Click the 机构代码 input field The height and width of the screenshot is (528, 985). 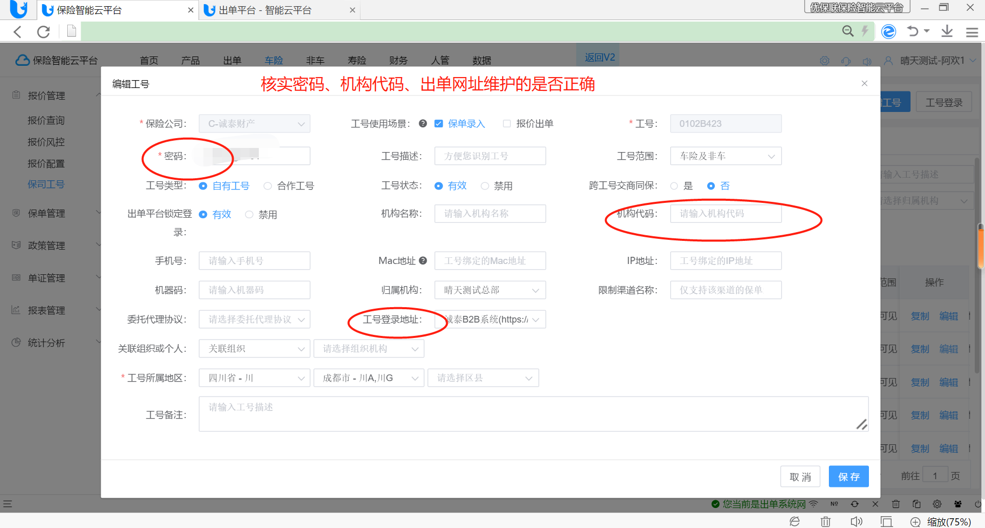tap(726, 213)
